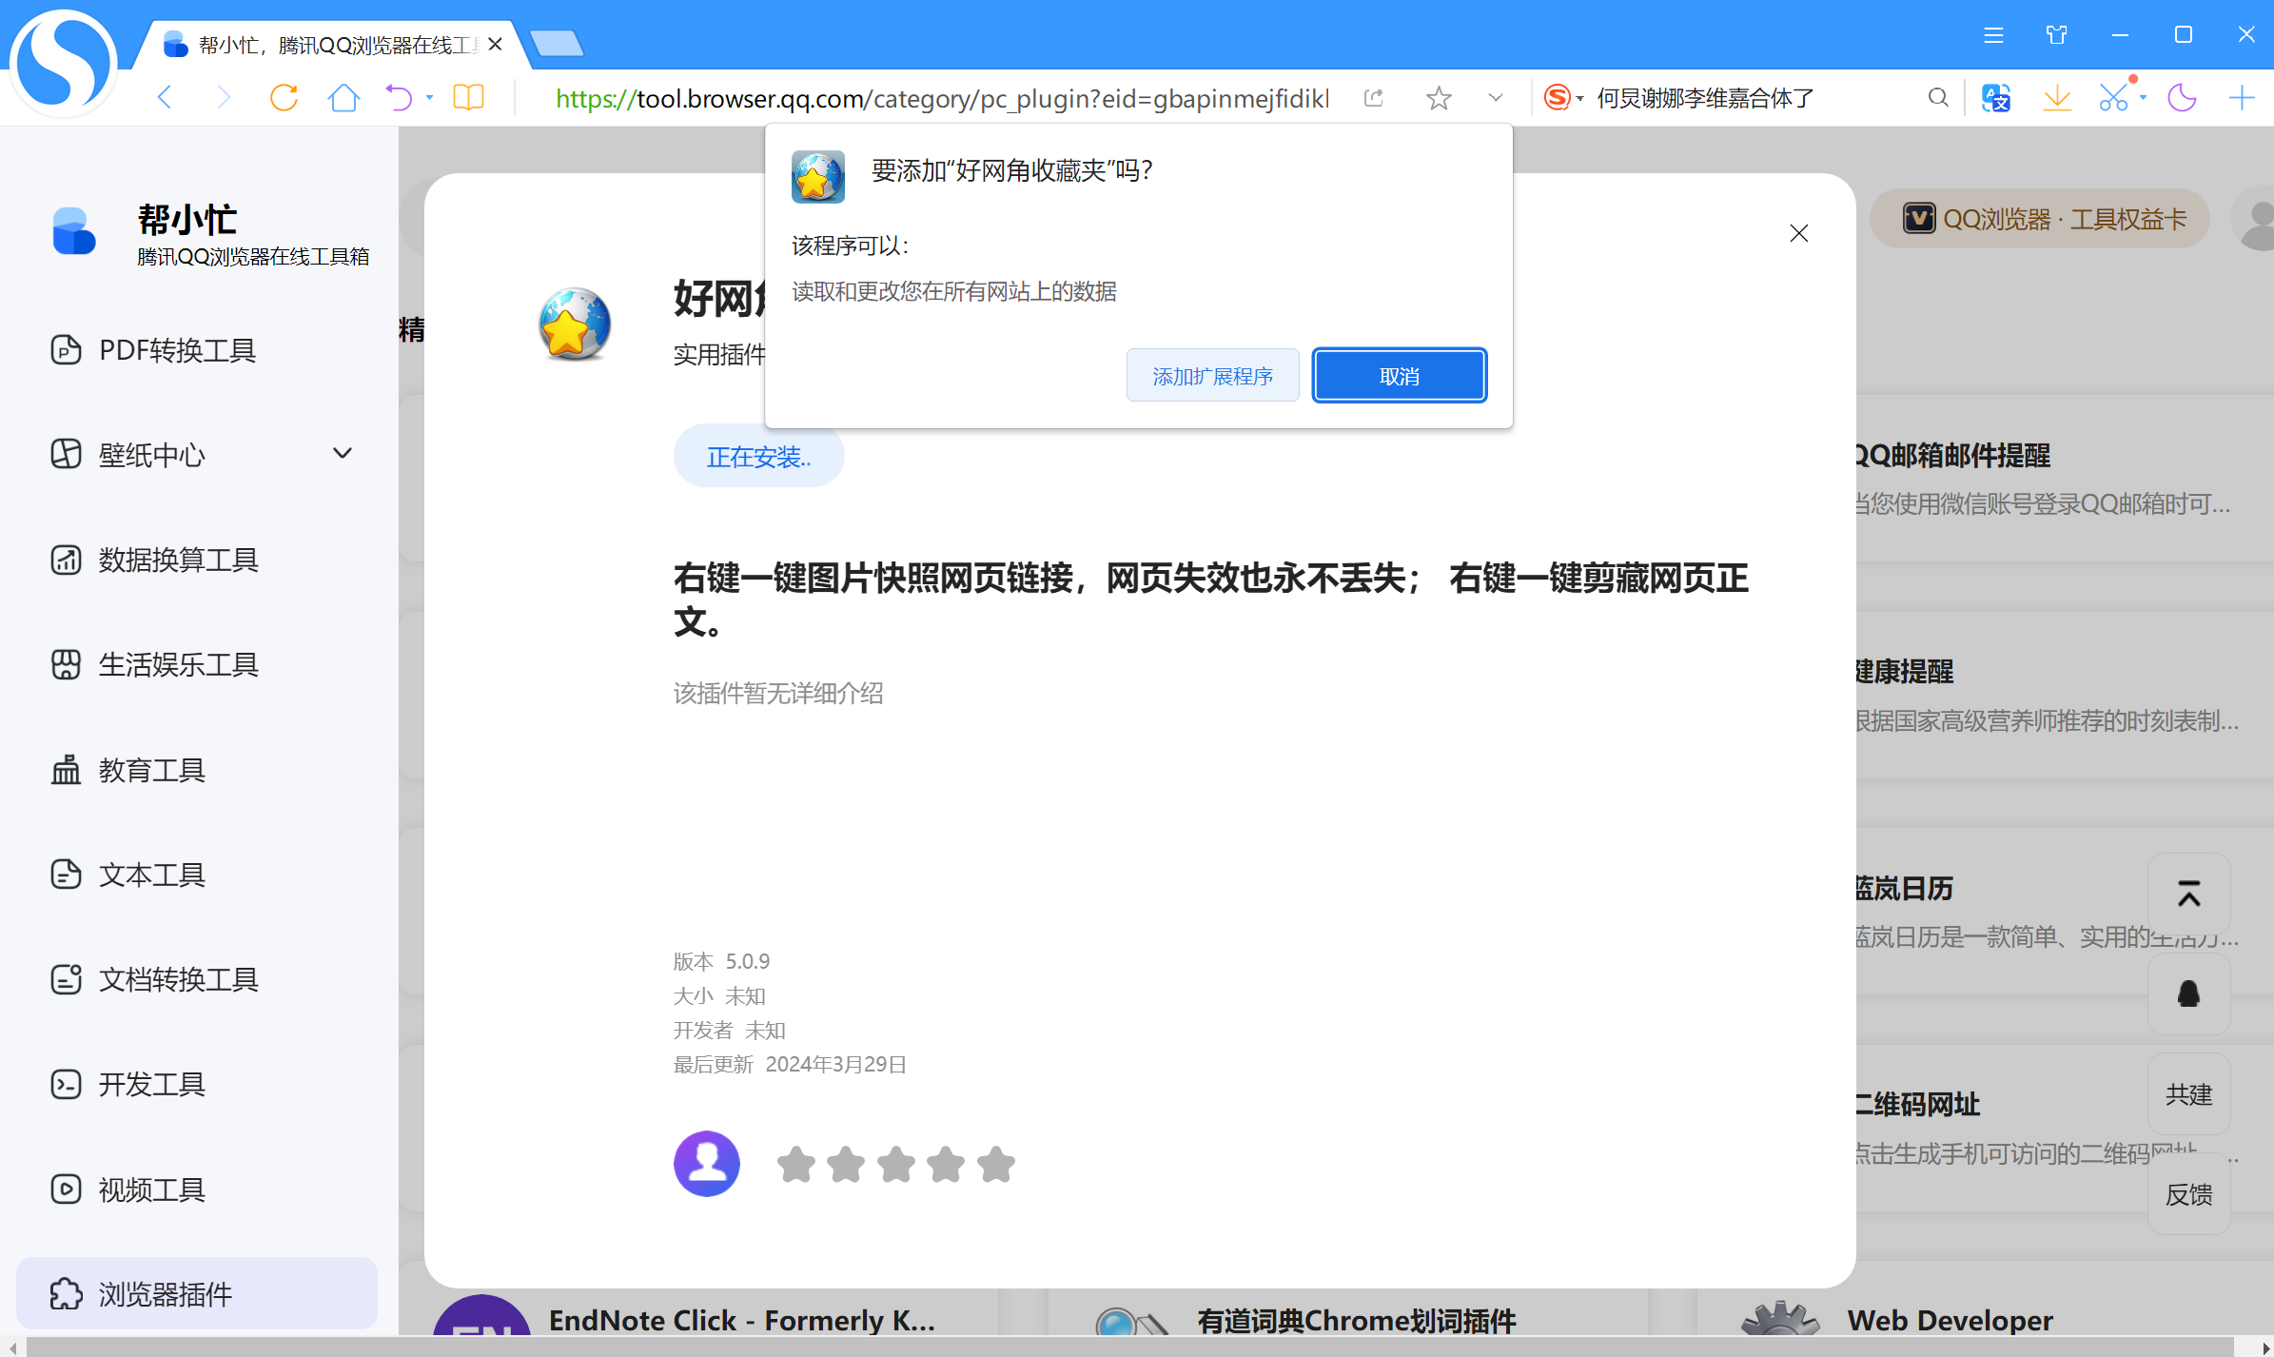Viewport: 2274px width, 1357px height.
Task: Open address bar dropdown chevron
Action: 1496,97
